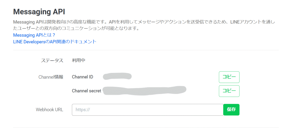Select the Channel ID field label
Viewport: 283px width, 129px height.
pyautogui.click(x=82, y=77)
